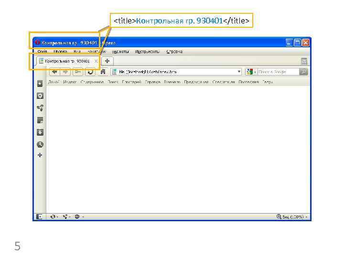344x258 pixels.
Task: Open the Bookmarks star panel in sidebar
Action: 40,84
